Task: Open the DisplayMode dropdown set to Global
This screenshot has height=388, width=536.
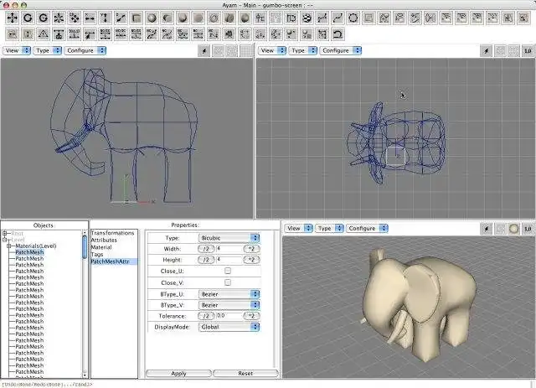Action: point(229,327)
